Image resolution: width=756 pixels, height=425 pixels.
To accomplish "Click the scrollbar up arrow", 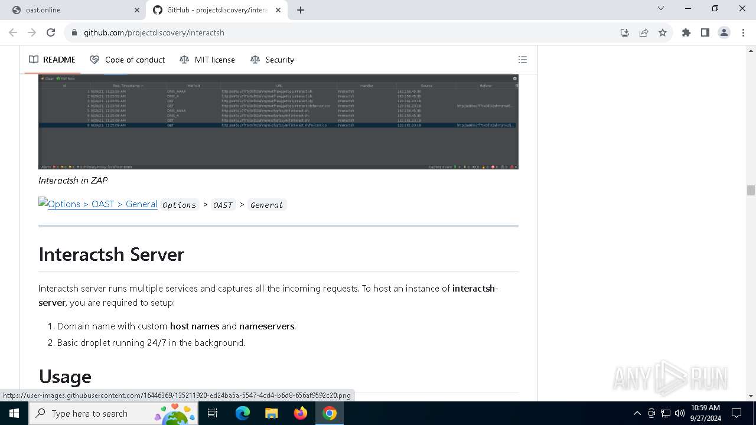I will point(751,50).
